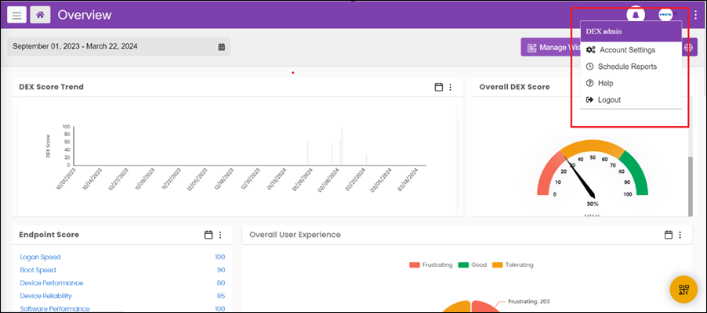Image resolution: width=707 pixels, height=313 pixels.
Task: Click the Overall User Experience title
Action: click(295, 235)
